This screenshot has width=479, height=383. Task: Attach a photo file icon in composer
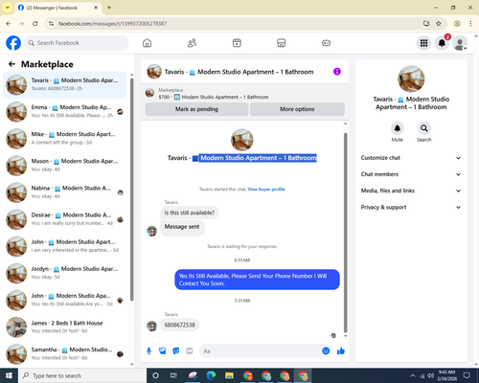coord(163,351)
